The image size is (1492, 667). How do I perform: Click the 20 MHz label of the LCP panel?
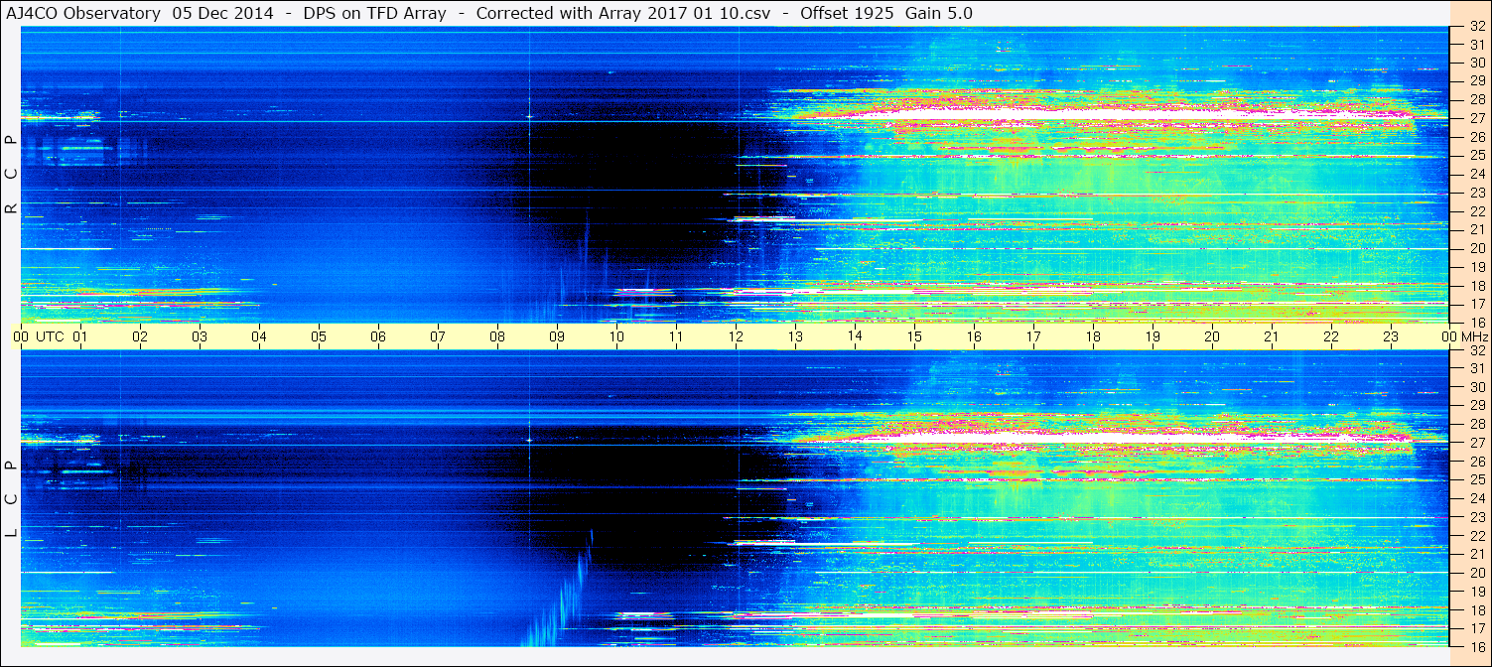point(1476,573)
